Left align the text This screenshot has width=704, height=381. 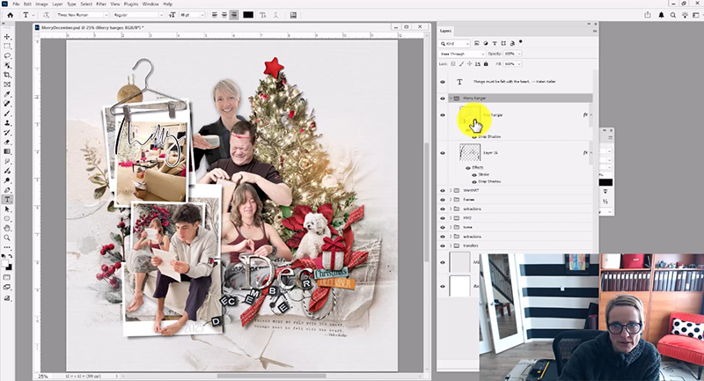point(215,15)
